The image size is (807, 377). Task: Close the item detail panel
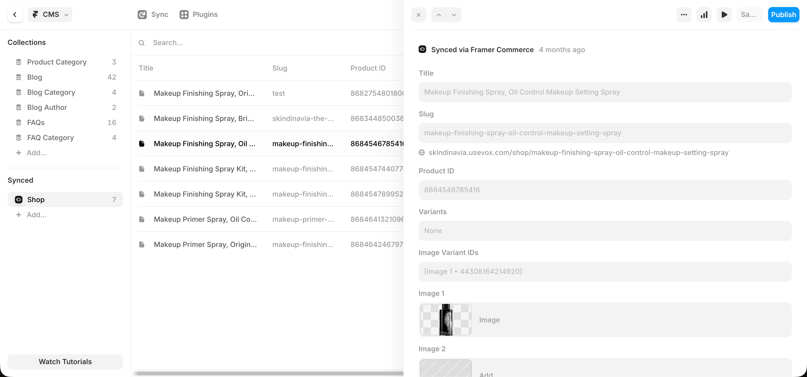pos(419,15)
